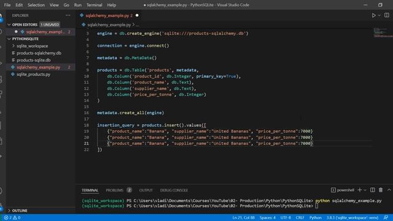Open the Go menu
Image resolution: width=393 pixels, height=221 pixels.
pos(66,5)
